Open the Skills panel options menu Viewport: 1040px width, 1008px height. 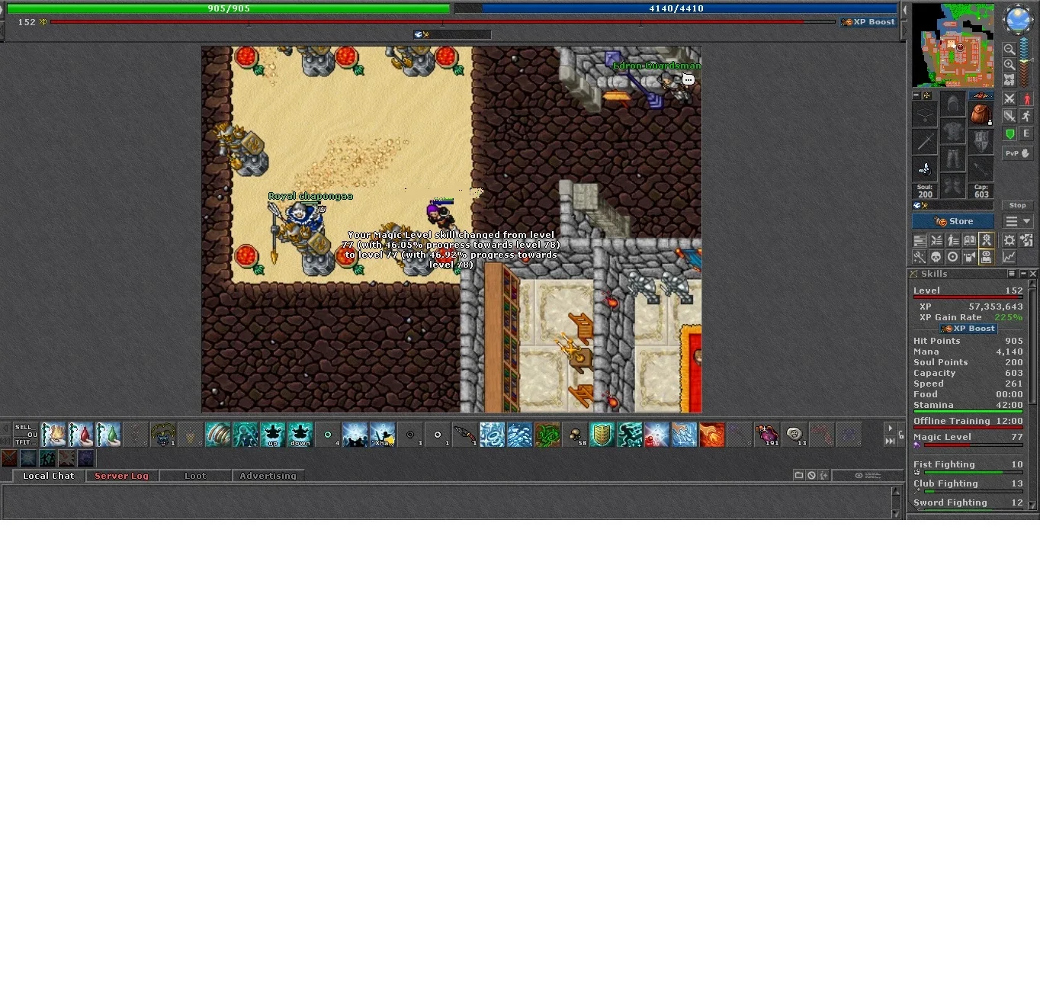tap(1012, 274)
